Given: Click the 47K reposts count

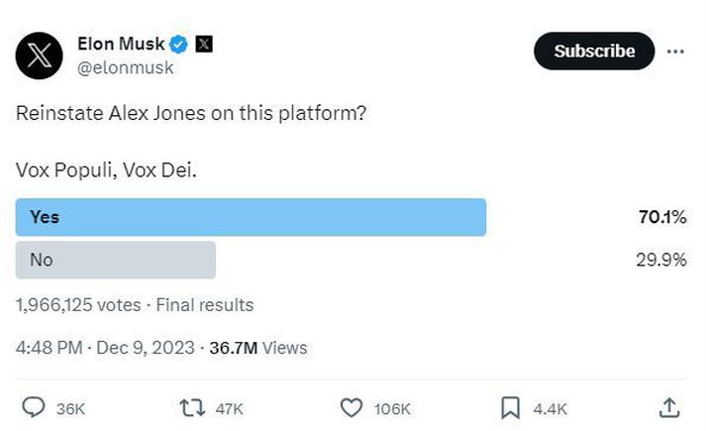Looking at the screenshot, I should point(229,409).
